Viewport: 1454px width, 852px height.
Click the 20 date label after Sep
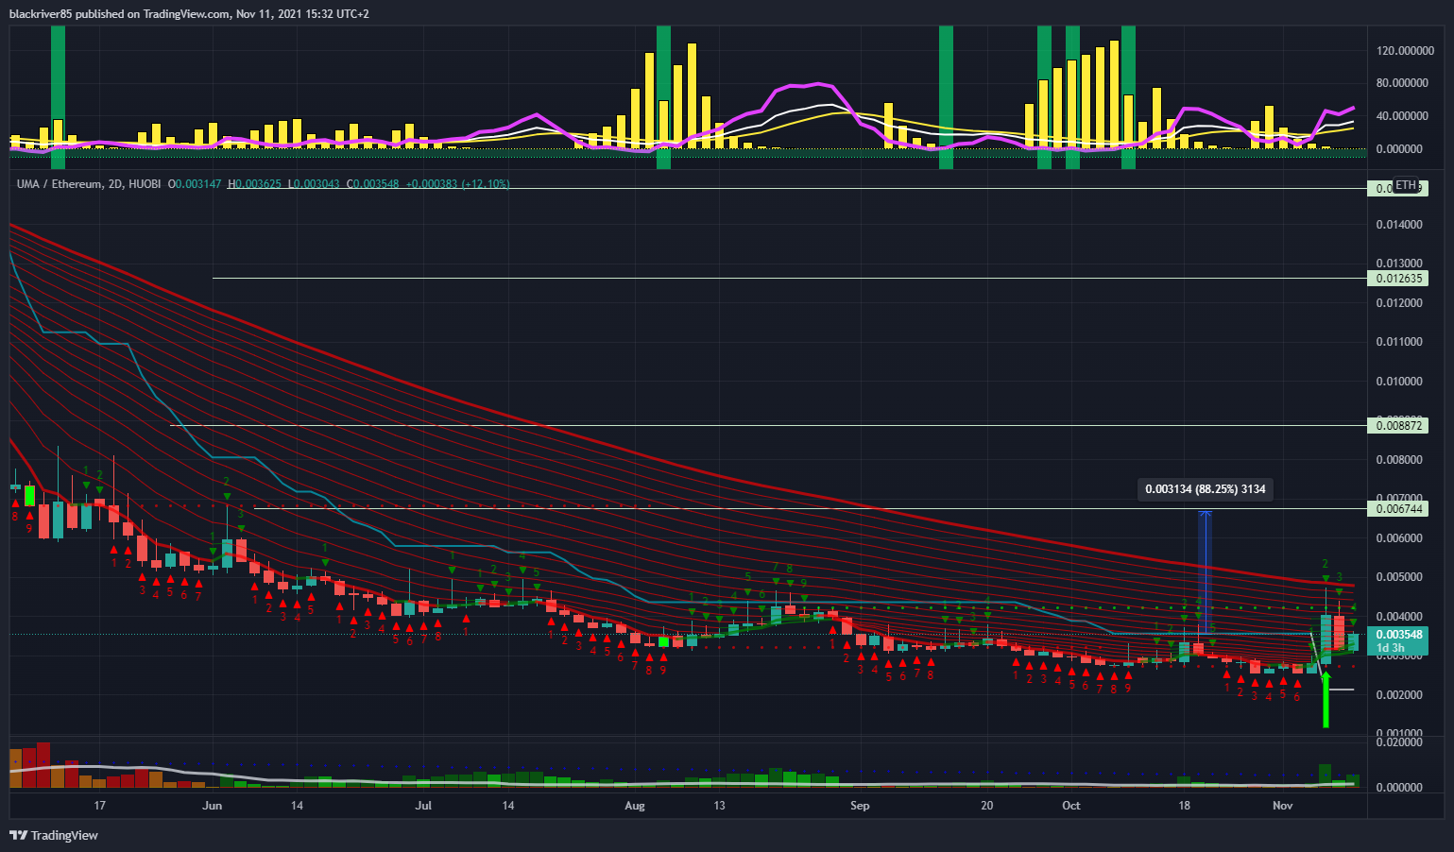(x=987, y=806)
